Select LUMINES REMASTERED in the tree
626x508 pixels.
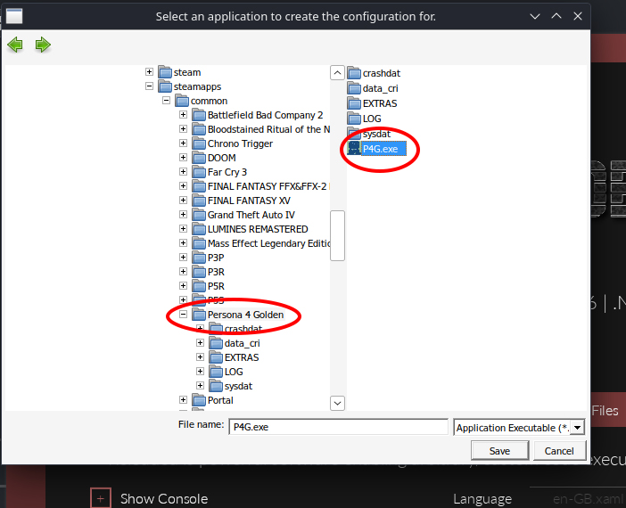258,229
